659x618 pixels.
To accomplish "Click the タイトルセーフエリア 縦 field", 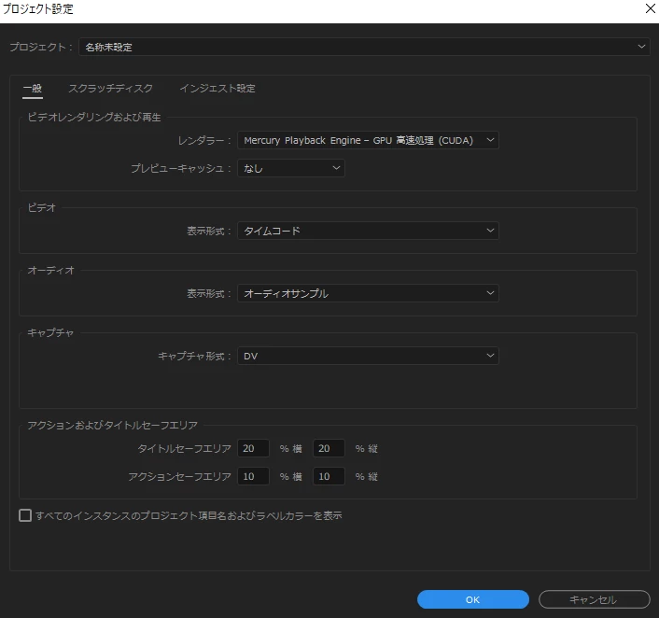I will tap(329, 448).
